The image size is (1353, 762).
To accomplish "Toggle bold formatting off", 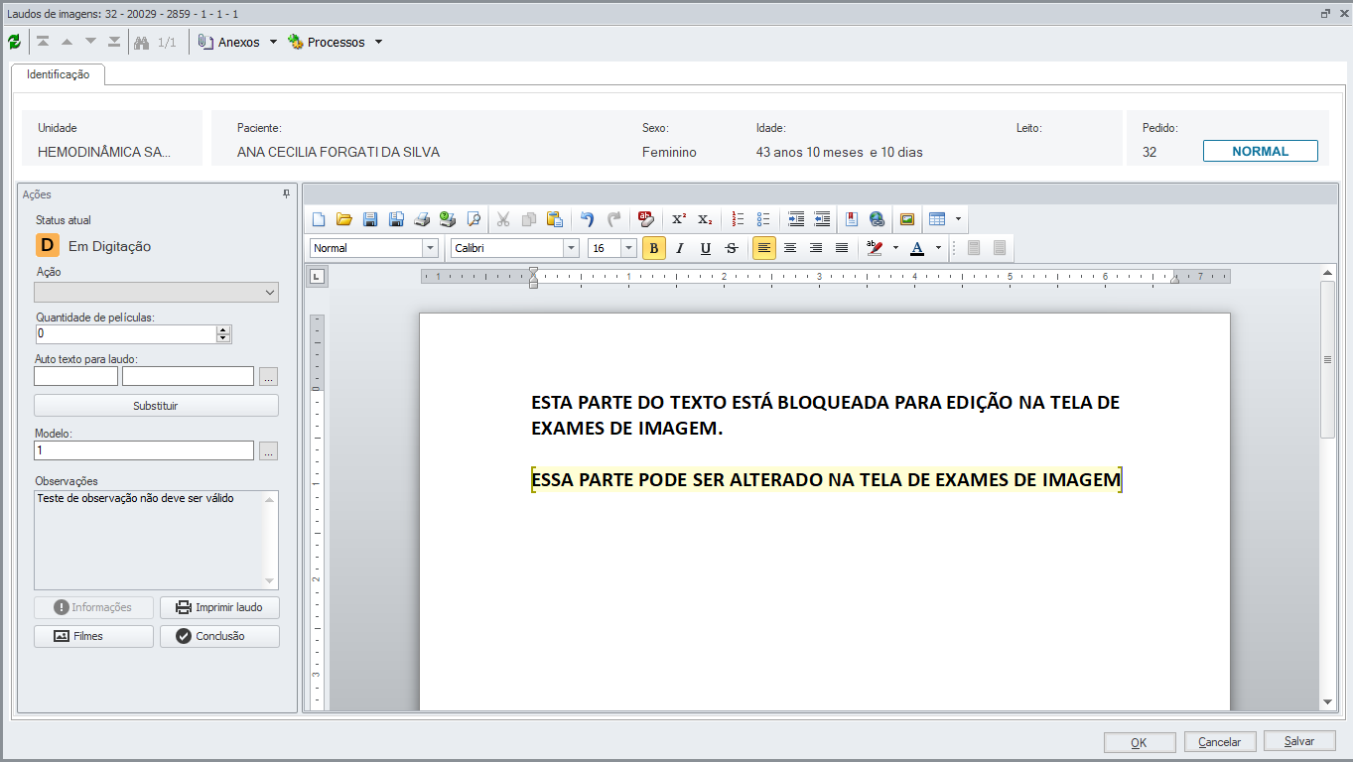I will point(654,248).
